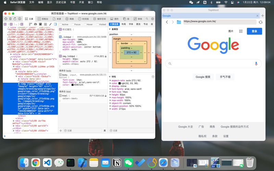Click the inspector settings gear icon
Viewport: 274px width, 171px height.
152,19
